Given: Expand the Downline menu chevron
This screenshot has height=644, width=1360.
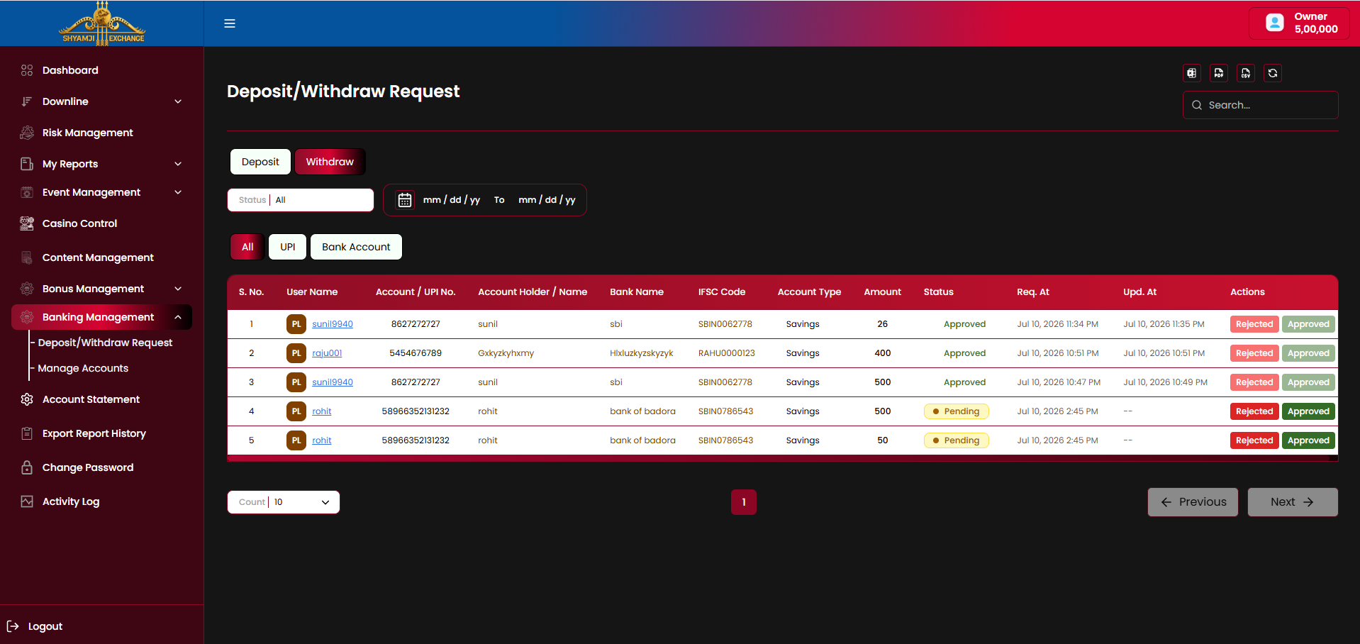Looking at the screenshot, I should pyautogui.click(x=178, y=101).
